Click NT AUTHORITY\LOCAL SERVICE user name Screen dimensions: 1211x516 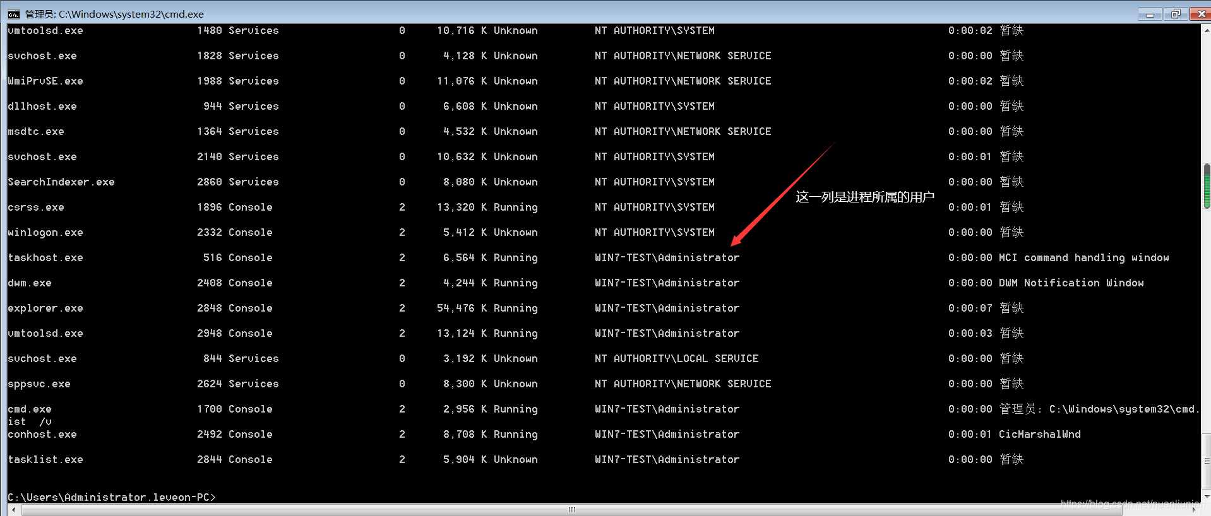[x=677, y=358]
